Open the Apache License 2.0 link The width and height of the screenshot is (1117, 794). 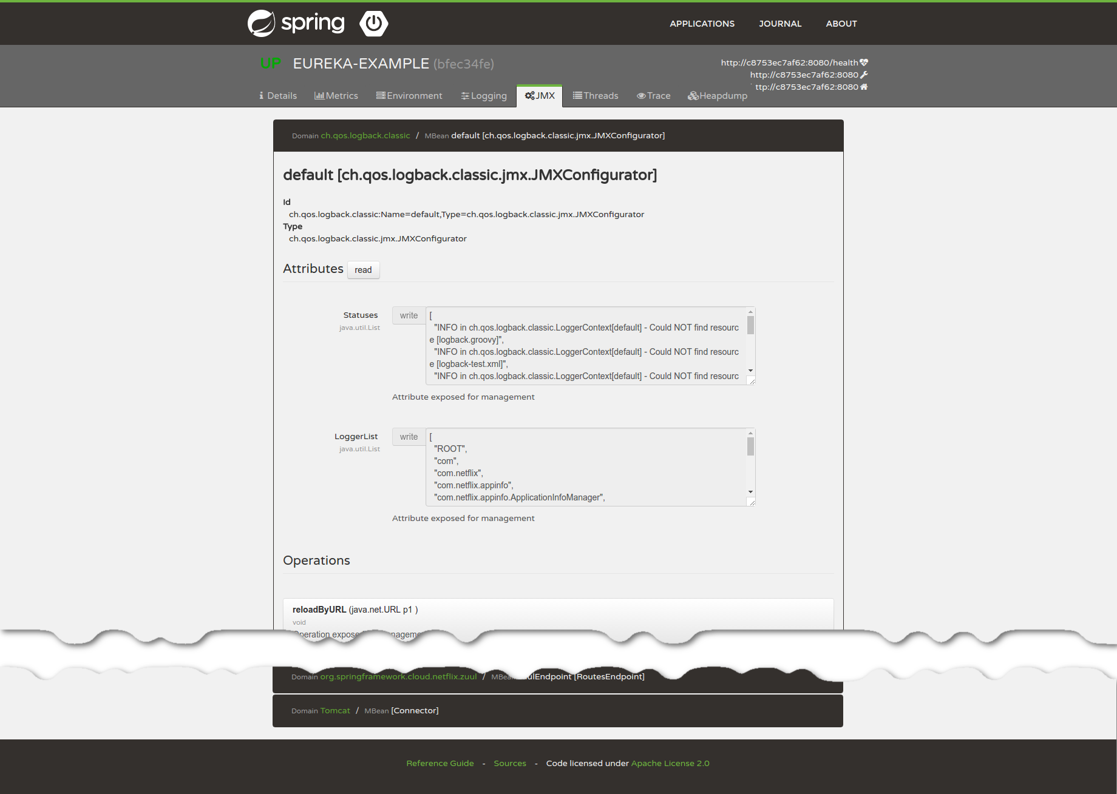(670, 764)
